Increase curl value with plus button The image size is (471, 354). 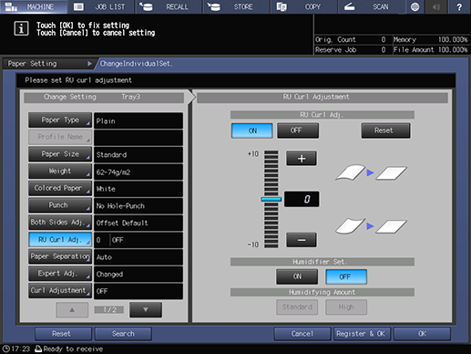click(x=302, y=158)
